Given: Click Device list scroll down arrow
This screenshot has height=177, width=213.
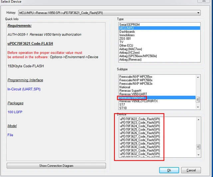Looking at the screenshot, I should tap(198, 155).
